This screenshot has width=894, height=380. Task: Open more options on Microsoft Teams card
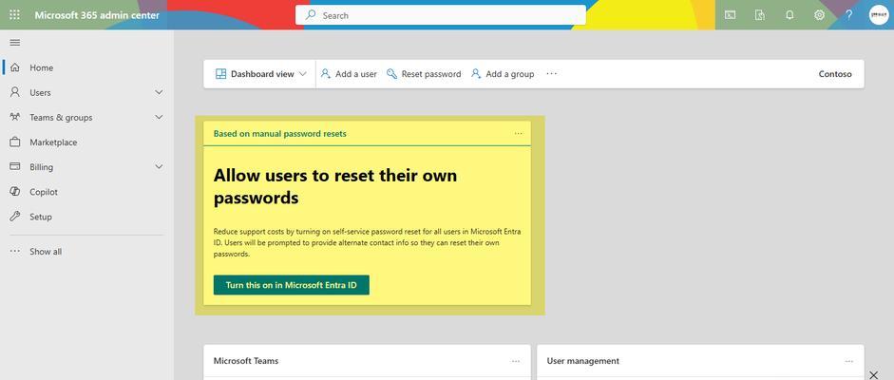tap(516, 361)
